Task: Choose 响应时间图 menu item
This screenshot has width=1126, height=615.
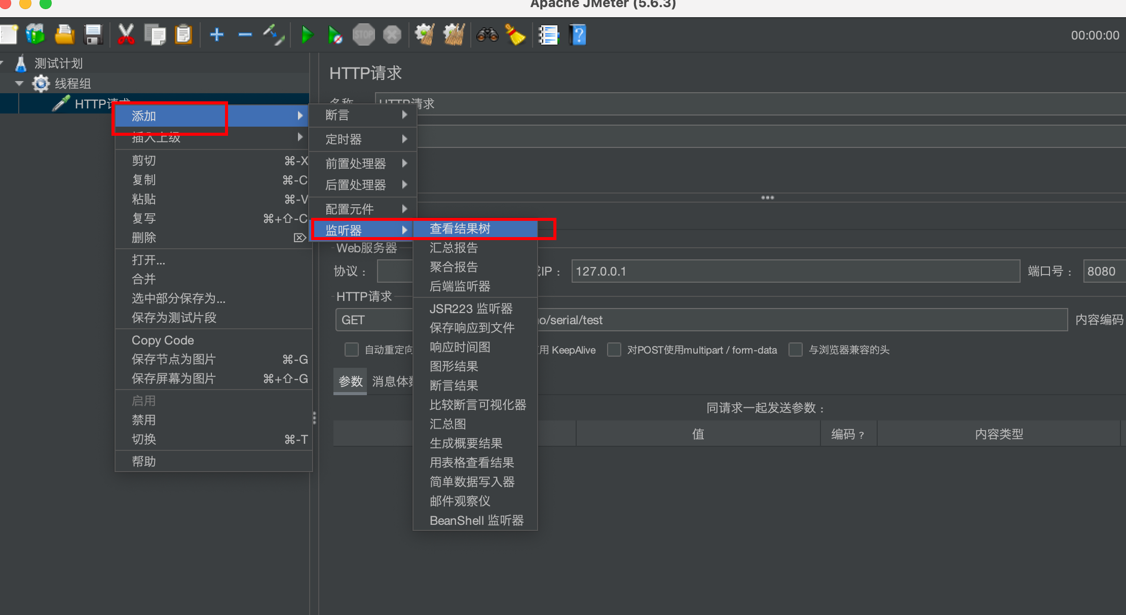Action: pyautogui.click(x=475, y=347)
